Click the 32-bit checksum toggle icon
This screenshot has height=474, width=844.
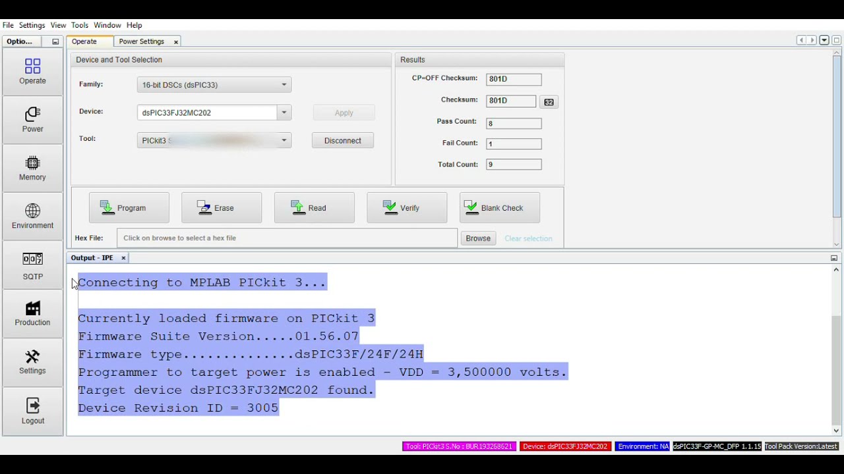click(549, 102)
